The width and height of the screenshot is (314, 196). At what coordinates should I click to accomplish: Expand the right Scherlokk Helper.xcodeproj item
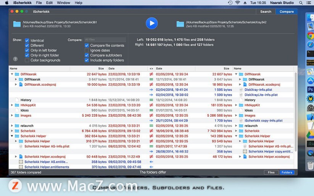[240, 157]
